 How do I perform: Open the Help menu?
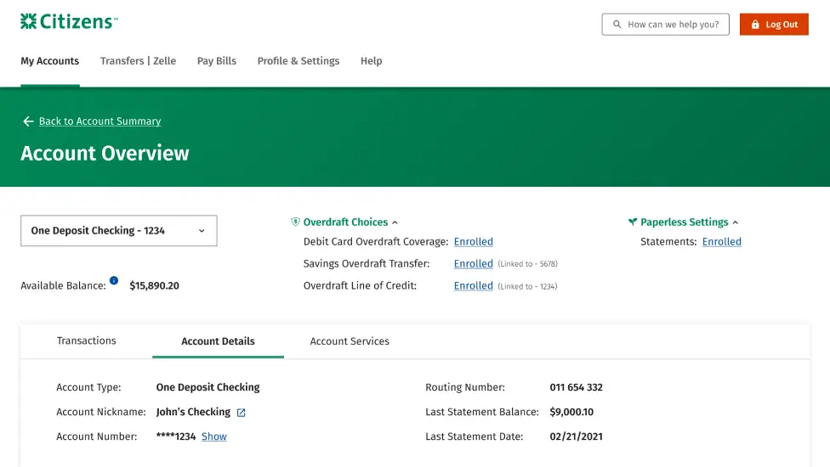pos(371,61)
